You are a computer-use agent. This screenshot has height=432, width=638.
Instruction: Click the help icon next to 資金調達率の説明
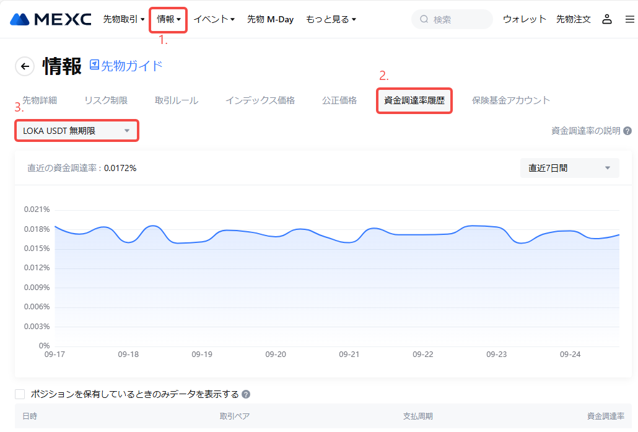click(x=627, y=131)
